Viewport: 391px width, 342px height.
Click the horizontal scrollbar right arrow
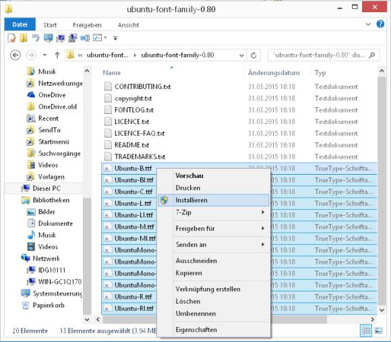[373, 320]
